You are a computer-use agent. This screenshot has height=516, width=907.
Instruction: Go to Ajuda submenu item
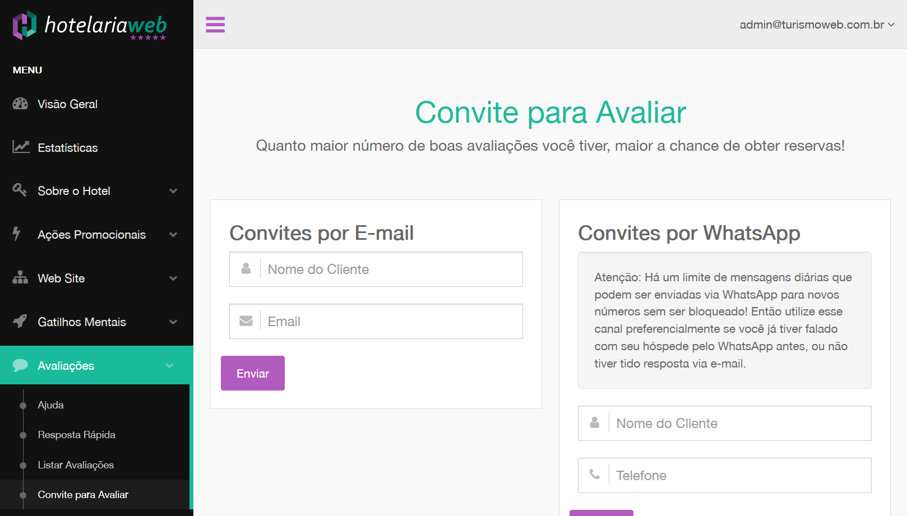(50, 405)
